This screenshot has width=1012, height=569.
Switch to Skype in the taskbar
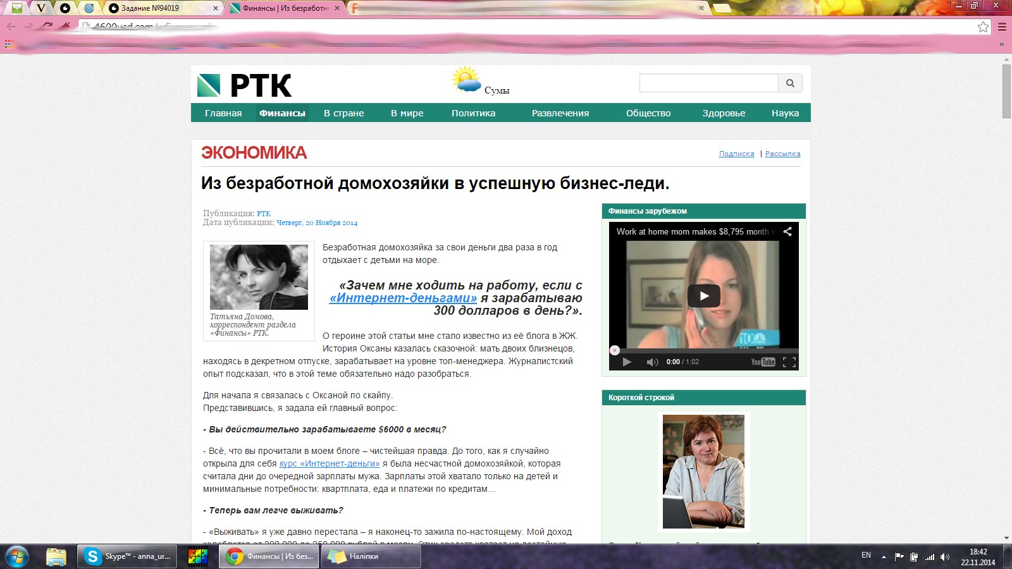pyautogui.click(x=128, y=556)
